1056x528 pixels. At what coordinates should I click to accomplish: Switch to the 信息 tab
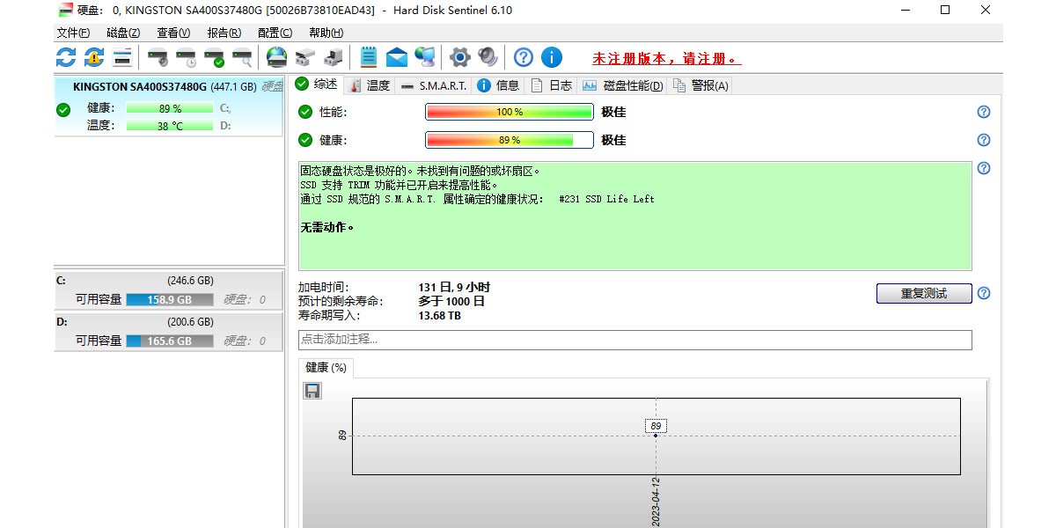coord(498,85)
